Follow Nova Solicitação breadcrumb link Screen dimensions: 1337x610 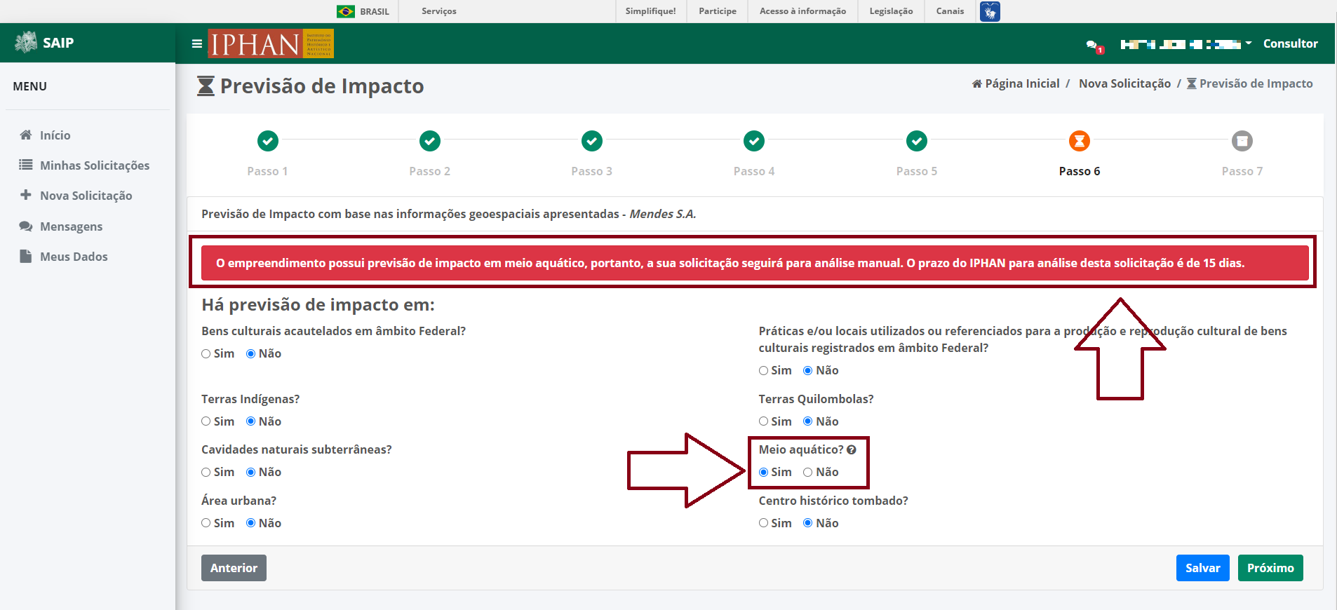(x=1124, y=83)
